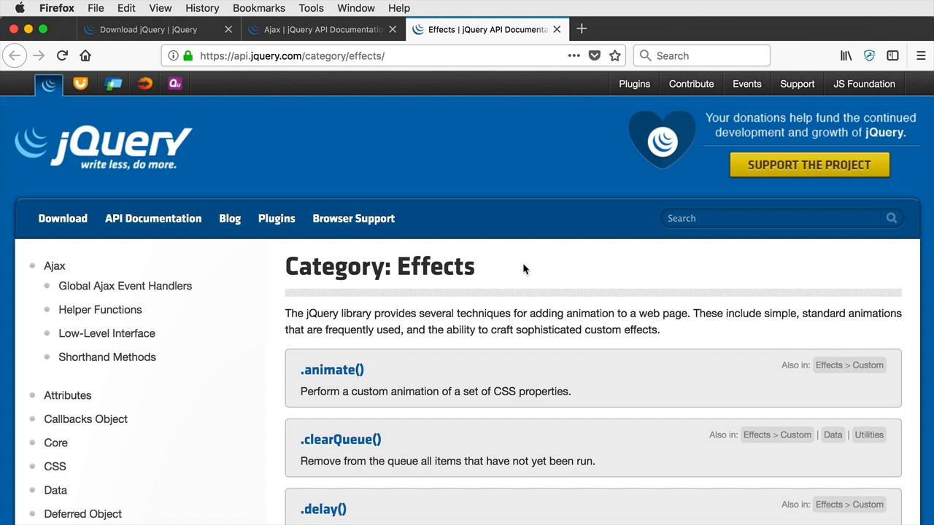Click the Utilities tag on .clearQueue()
Image resolution: width=934 pixels, height=525 pixels.
[x=869, y=435]
